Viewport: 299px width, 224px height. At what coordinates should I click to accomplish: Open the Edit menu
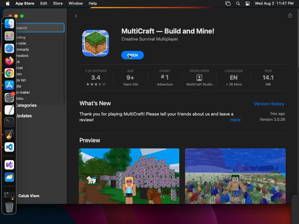tap(44, 3)
